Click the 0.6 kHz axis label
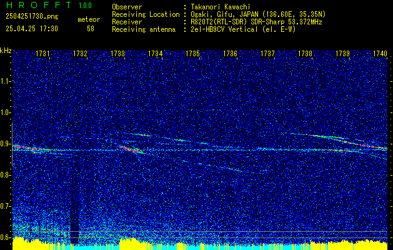Image resolution: width=393 pixels, height=250 pixels. [x=5, y=237]
